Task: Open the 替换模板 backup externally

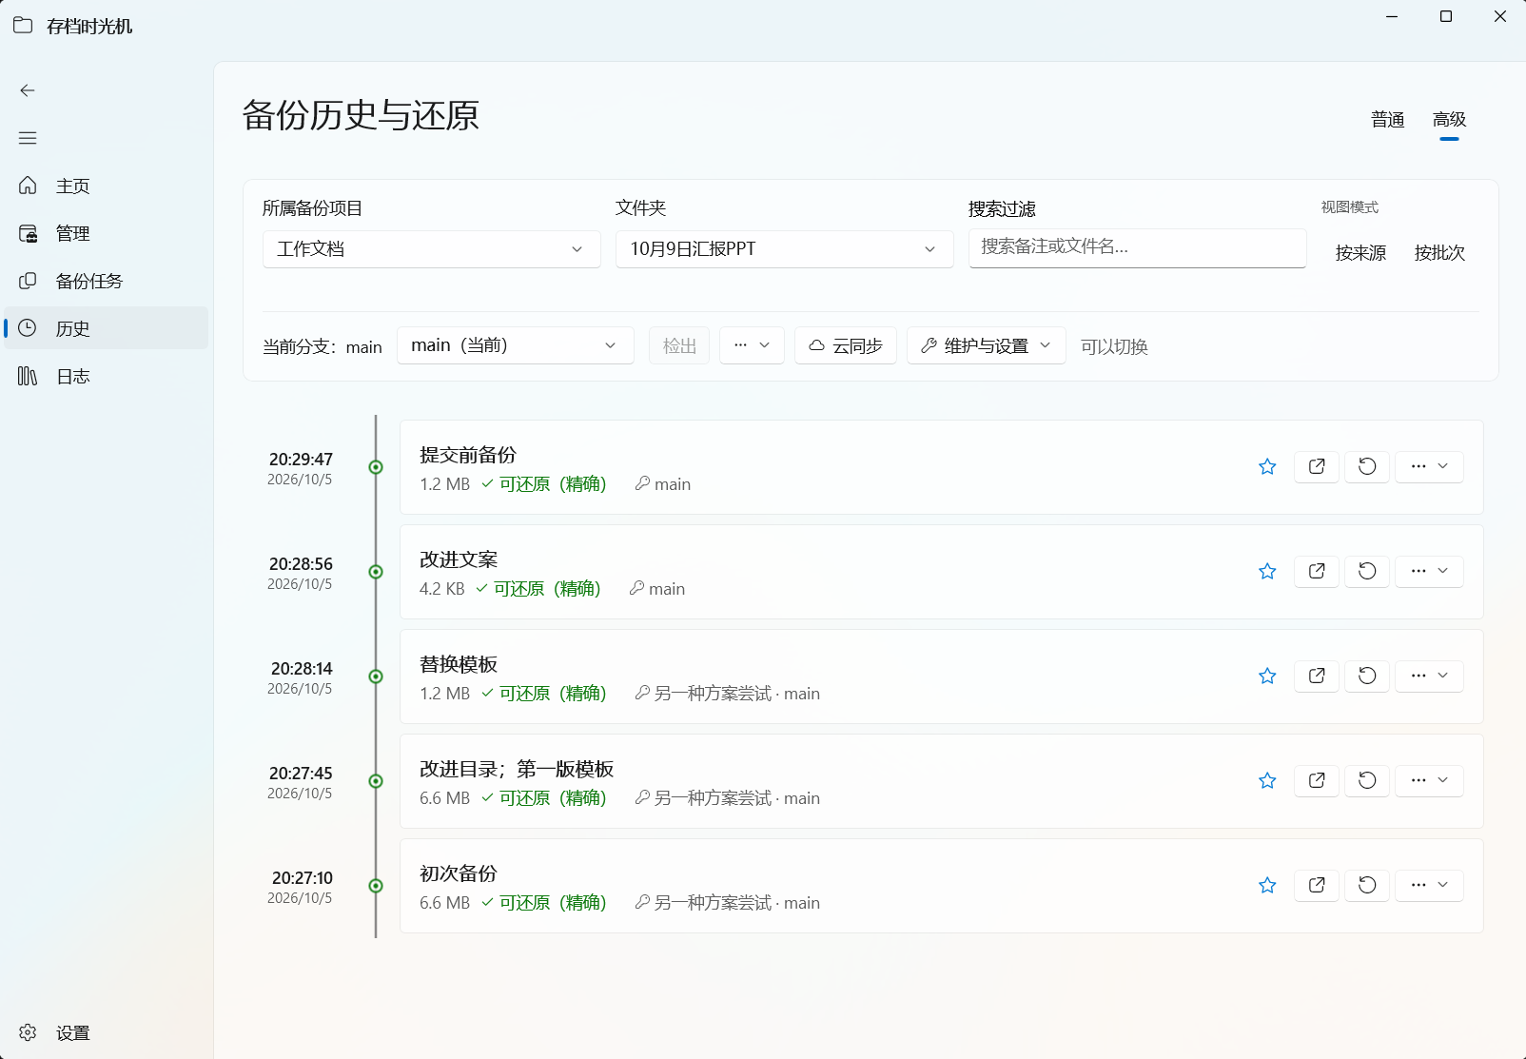Action: coord(1317,676)
